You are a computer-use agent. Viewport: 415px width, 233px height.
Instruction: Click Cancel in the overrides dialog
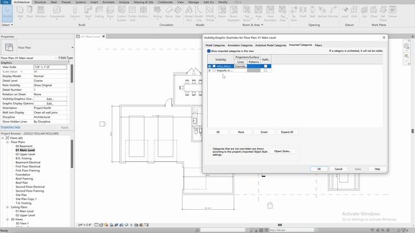[338, 169]
